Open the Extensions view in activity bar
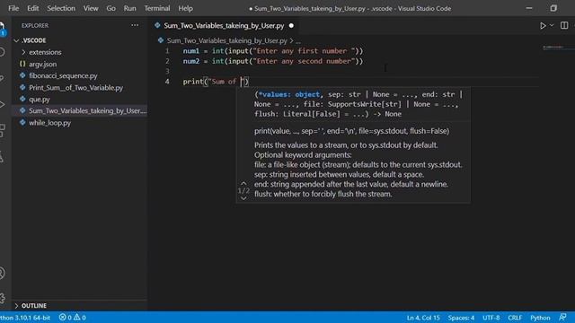The height and width of the screenshot is (323, 575). (x=2, y=131)
